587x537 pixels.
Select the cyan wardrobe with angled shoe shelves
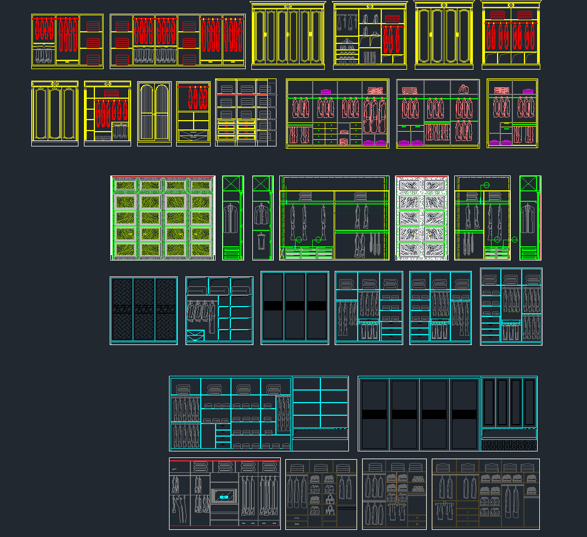click(219, 310)
